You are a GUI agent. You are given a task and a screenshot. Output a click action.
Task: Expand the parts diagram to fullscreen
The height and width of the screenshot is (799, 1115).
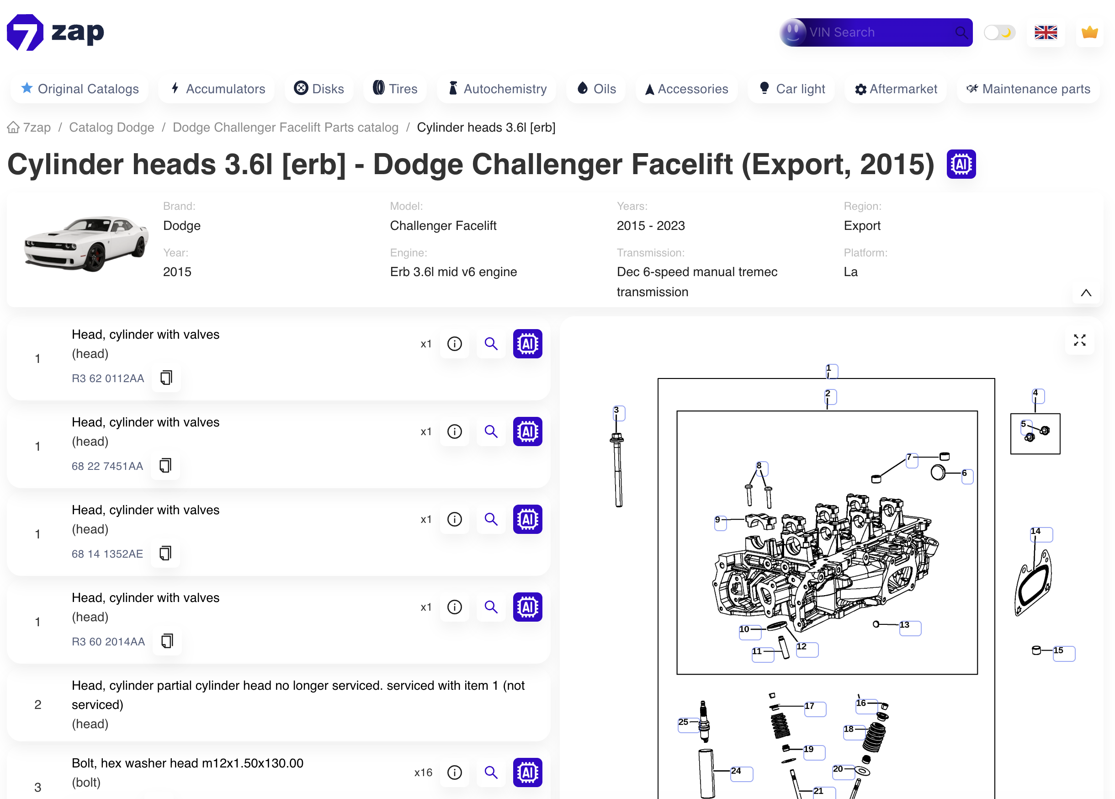coord(1080,340)
